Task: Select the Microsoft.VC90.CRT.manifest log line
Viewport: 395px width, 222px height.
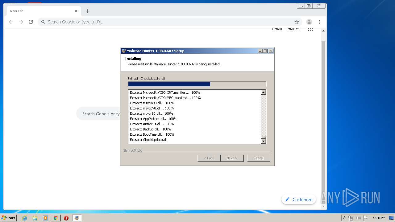Action: (x=165, y=92)
